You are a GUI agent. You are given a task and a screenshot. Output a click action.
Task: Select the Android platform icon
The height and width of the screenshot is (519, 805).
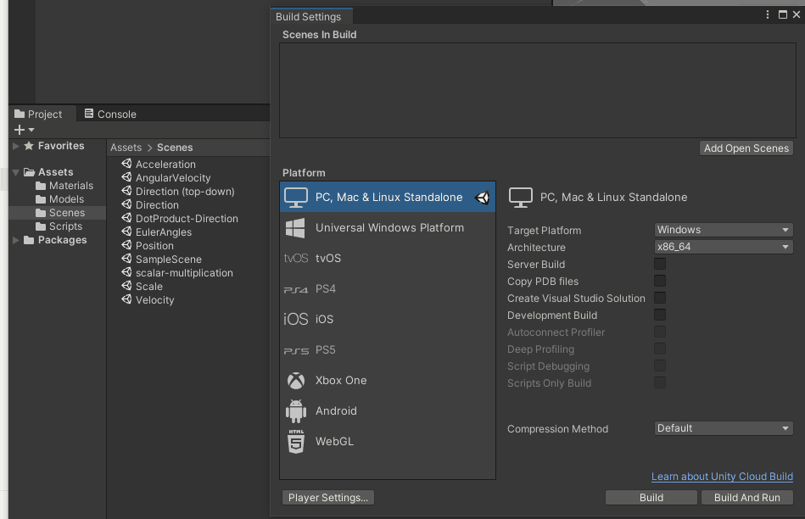[x=295, y=411]
